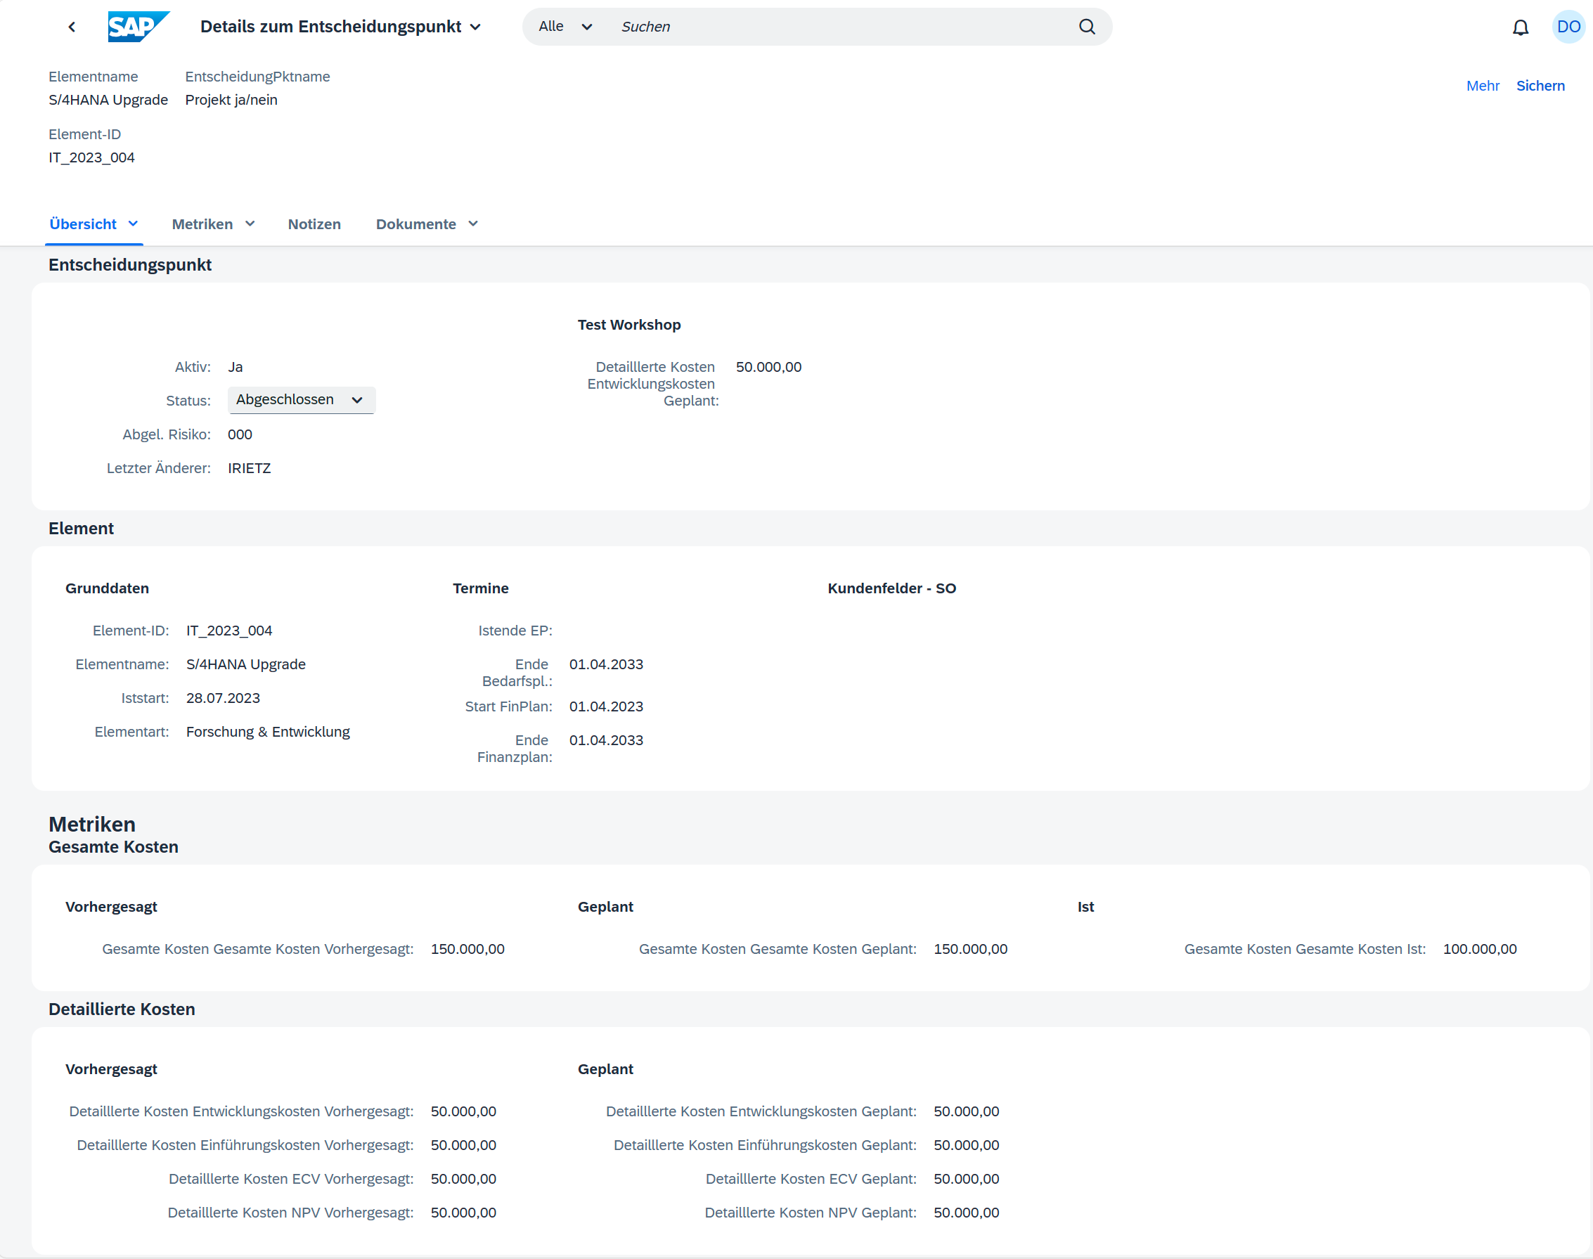
Task: Click Ende Finanzplan date 01.04.2033
Action: click(606, 740)
